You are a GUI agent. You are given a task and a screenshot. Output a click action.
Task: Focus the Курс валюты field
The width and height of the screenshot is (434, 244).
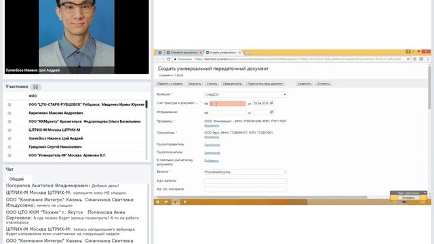(x=245, y=181)
